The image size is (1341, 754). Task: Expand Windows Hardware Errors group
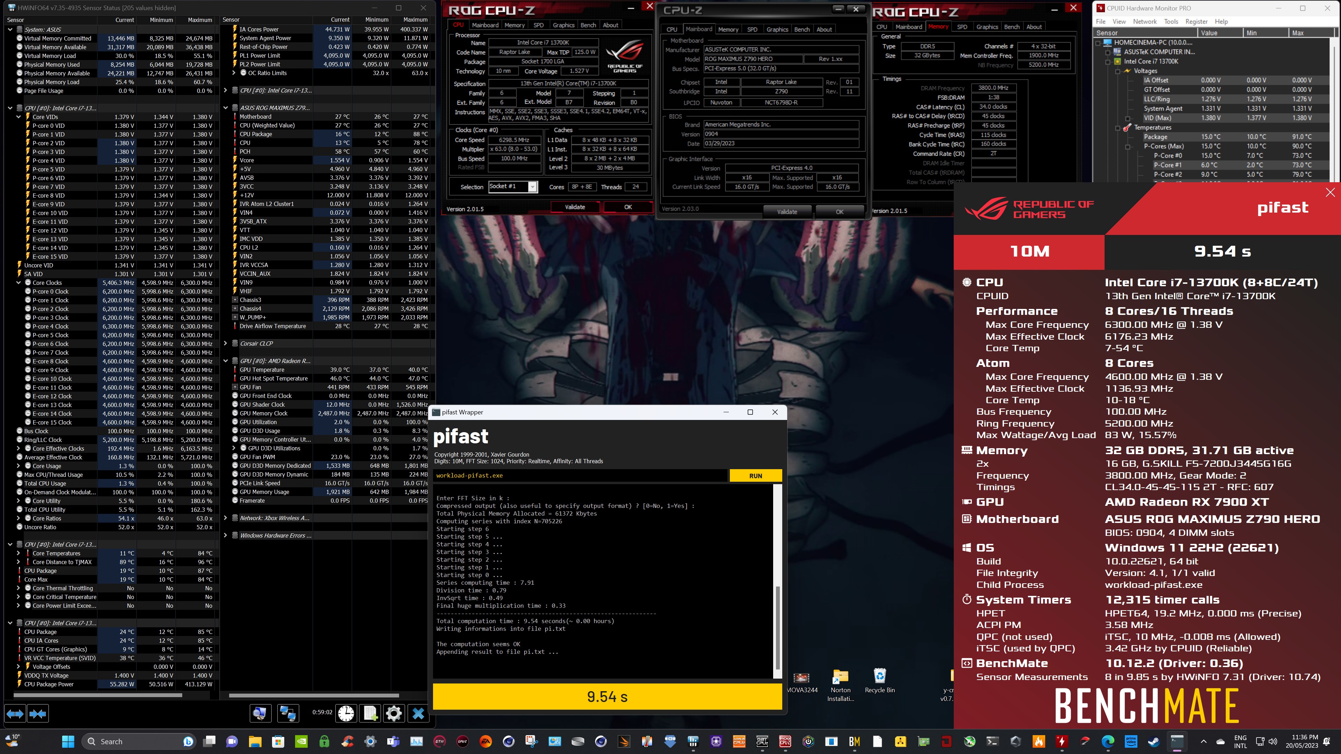point(225,535)
